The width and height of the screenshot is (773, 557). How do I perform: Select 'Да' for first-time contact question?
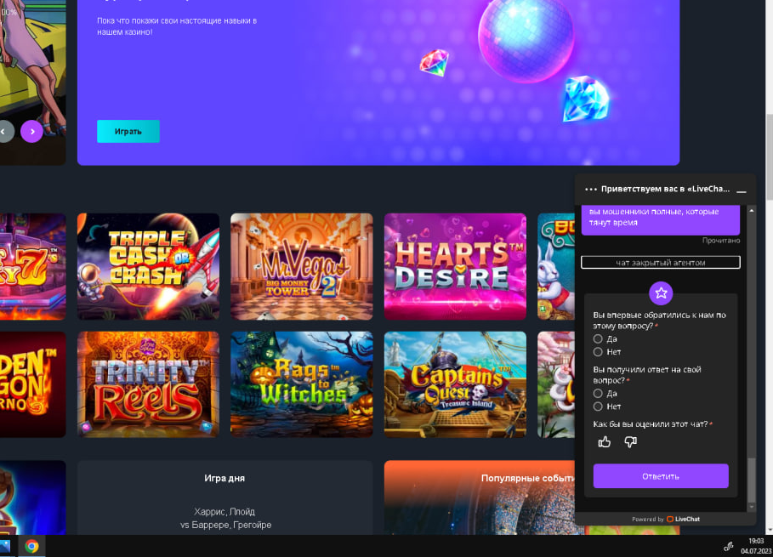598,338
